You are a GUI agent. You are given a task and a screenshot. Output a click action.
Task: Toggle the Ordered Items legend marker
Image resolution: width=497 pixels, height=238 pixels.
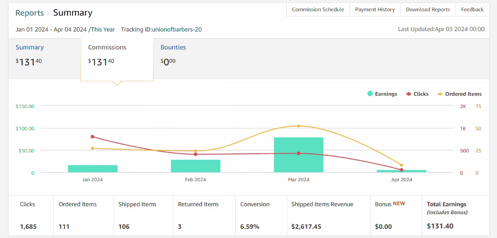pos(440,94)
